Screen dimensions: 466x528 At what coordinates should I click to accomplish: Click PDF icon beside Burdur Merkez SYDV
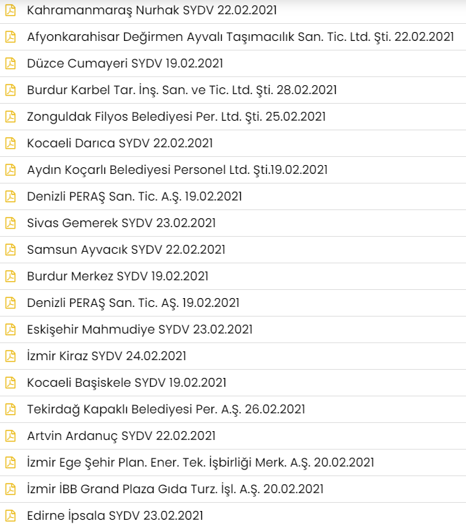[10, 276]
